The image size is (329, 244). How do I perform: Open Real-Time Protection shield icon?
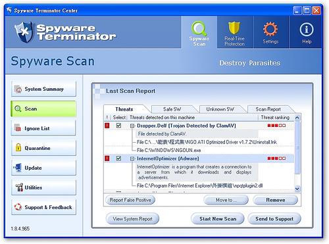point(234,28)
